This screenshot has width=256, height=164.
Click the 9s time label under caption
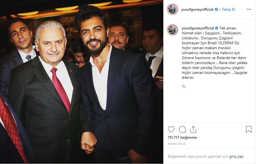click(x=184, y=87)
